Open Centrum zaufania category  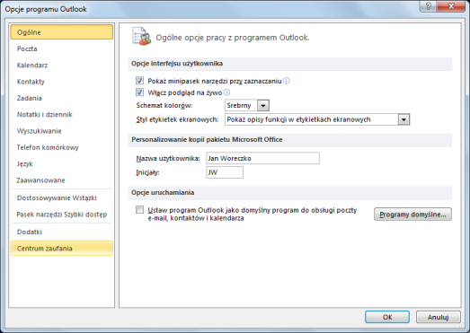[61, 249]
